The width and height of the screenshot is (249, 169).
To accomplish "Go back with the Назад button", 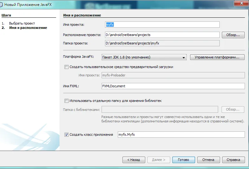I will pyautogui.click(x=134, y=160).
